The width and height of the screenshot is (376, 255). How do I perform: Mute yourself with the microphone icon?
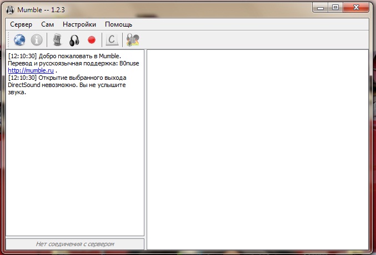pos(57,40)
